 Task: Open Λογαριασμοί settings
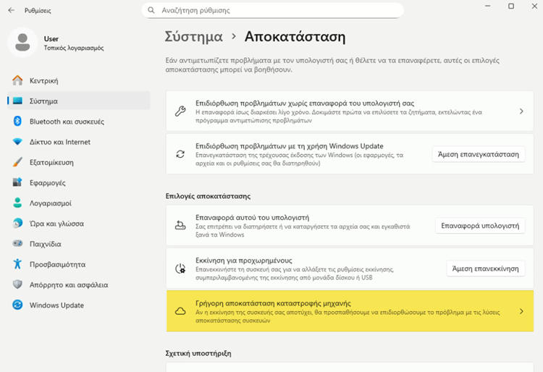click(79, 203)
